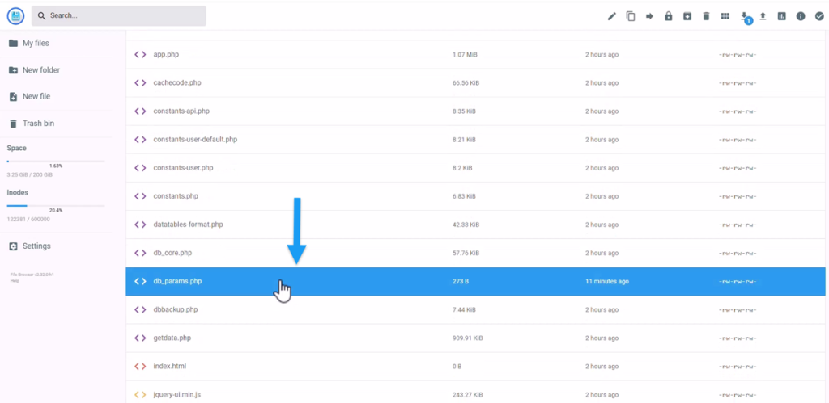
Task: Click the code icon beside getdata.php
Action: pyautogui.click(x=140, y=338)
